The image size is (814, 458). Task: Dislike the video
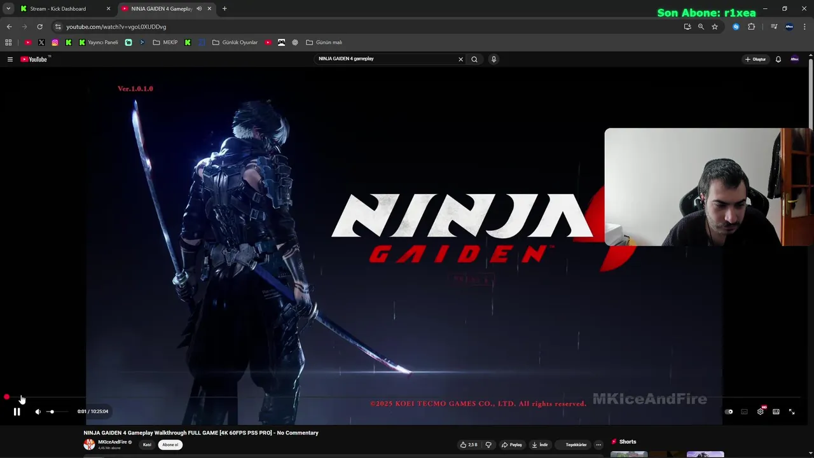(x=488, y=445)
